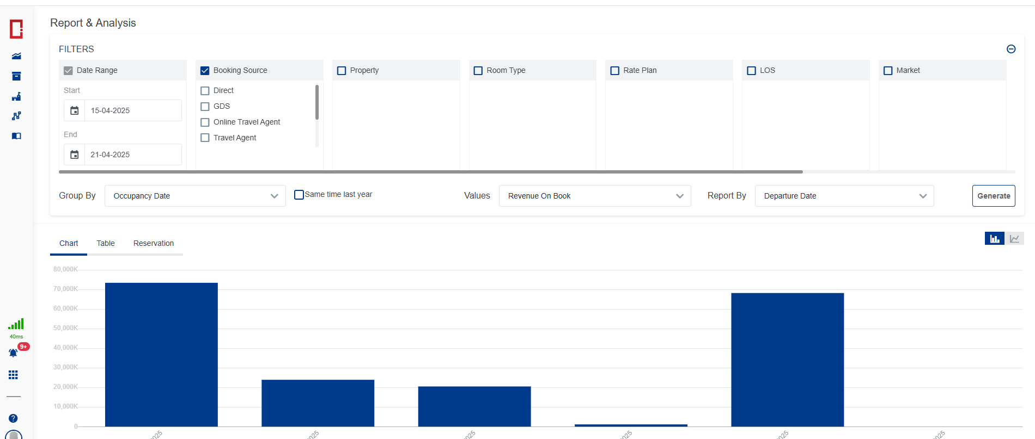
Task: Switch to line chart view icon
Action: point(1014,239)
